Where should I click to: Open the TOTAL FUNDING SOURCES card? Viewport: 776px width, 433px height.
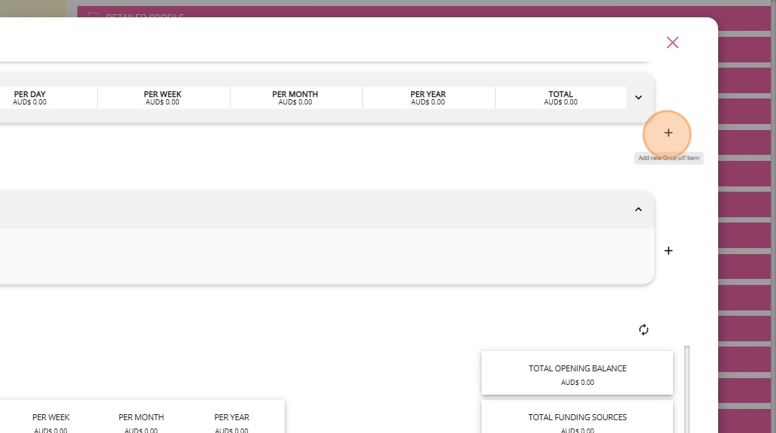(577, 417)
